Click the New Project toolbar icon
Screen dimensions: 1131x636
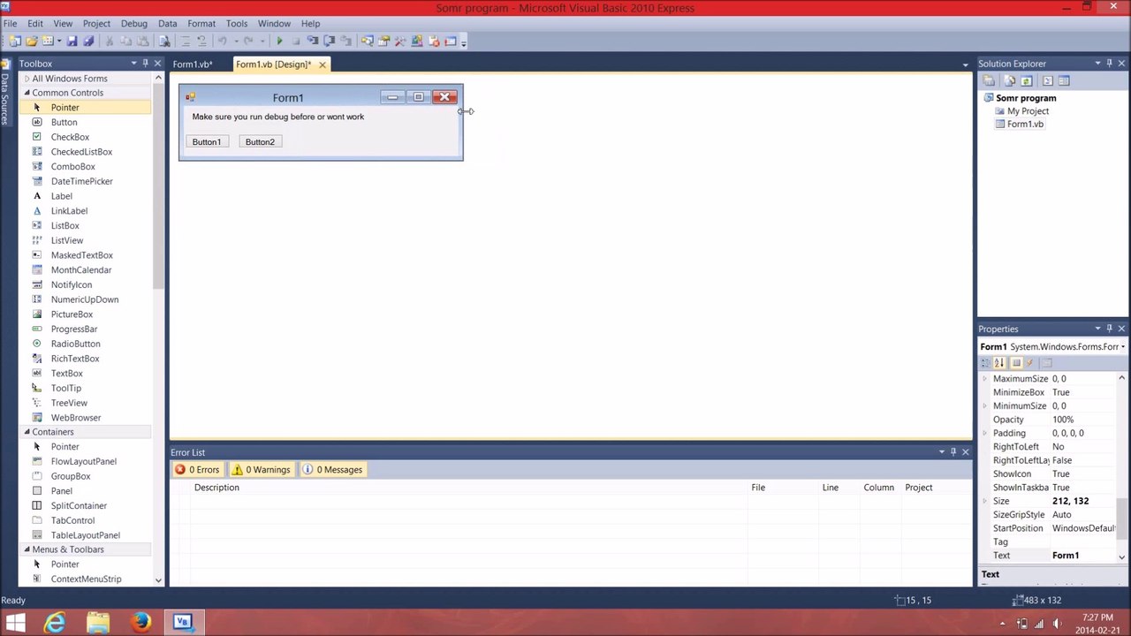pos(15,41)
